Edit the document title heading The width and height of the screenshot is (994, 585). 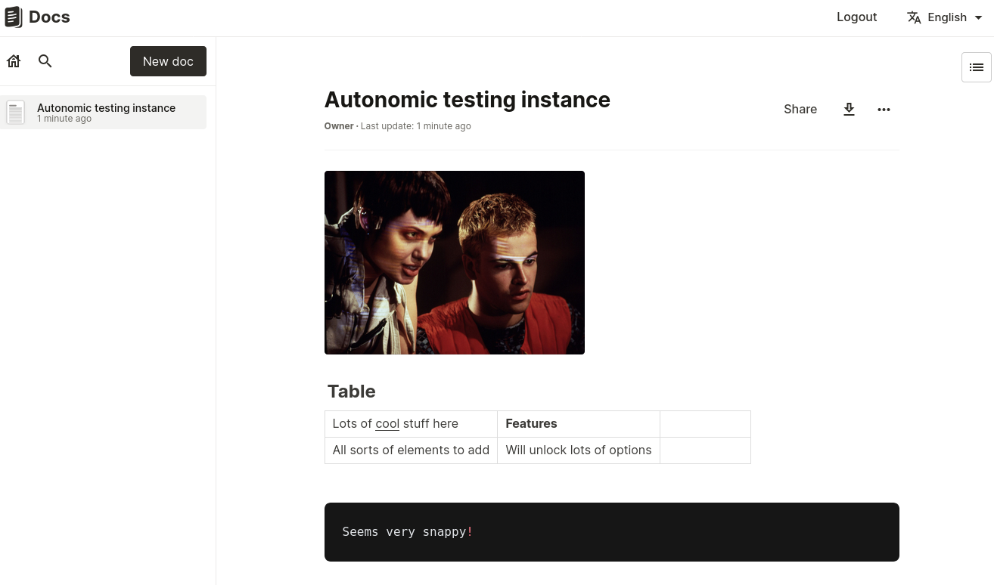pos(467,100)
